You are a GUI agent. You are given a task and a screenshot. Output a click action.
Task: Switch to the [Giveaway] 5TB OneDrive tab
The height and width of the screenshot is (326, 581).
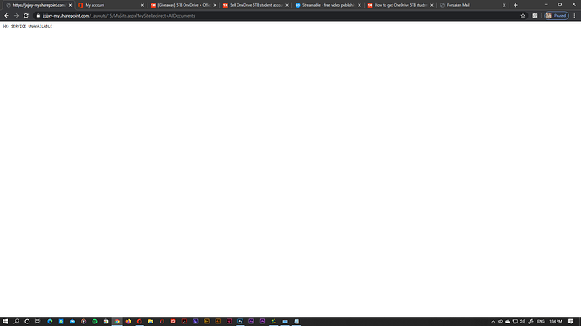(183, 5)
